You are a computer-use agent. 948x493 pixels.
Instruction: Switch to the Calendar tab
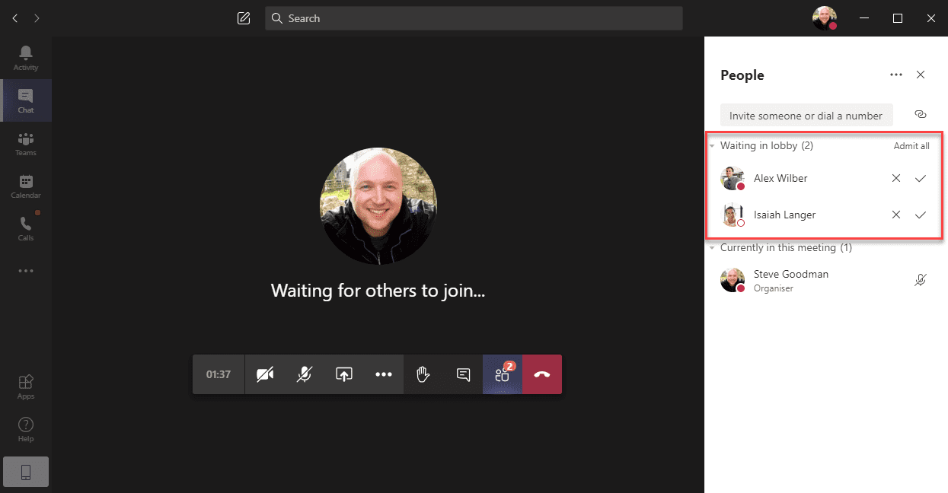tap(26, 186)
